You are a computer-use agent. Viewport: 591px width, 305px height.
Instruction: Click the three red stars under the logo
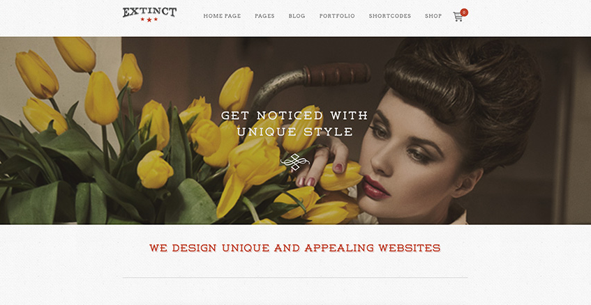click(149, 19)
